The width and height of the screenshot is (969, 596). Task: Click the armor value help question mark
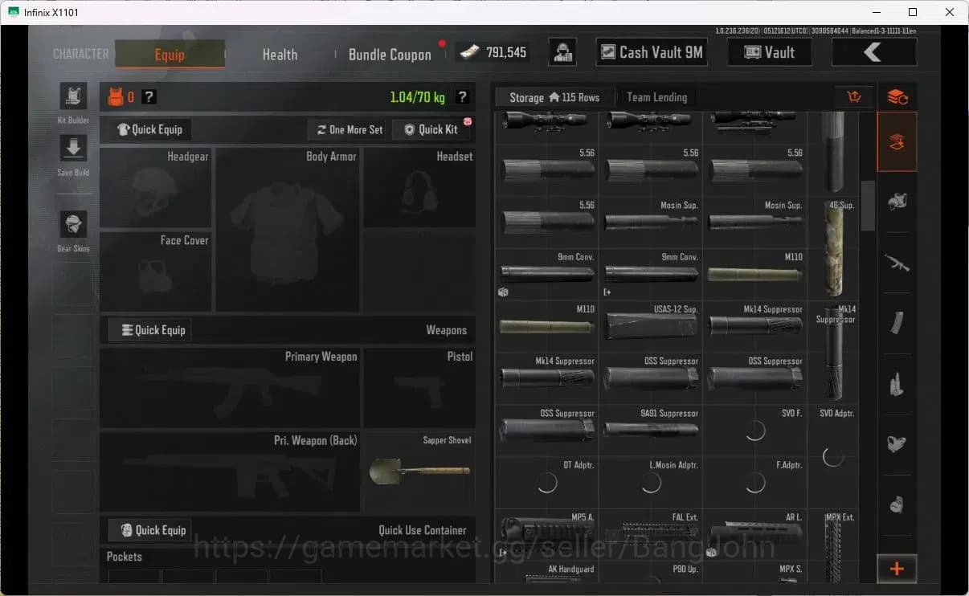click(x=149, y=97)
